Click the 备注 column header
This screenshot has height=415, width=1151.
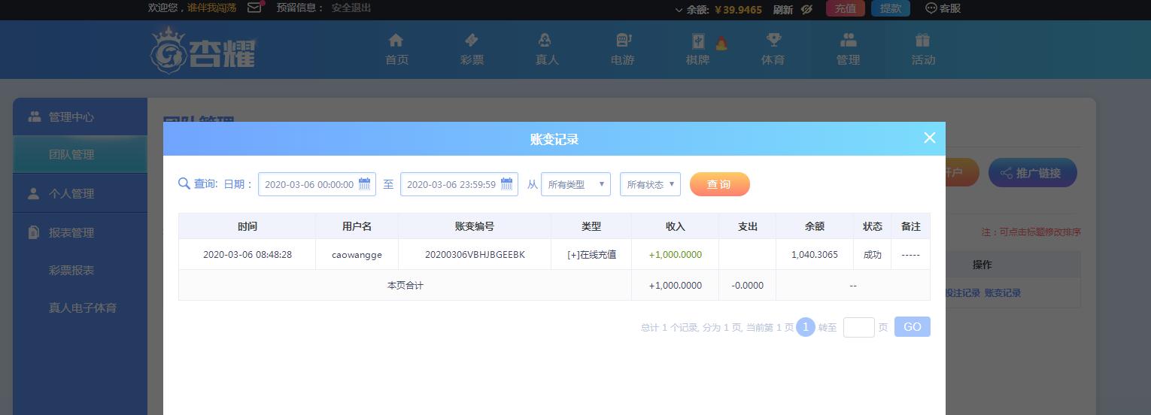910,226
